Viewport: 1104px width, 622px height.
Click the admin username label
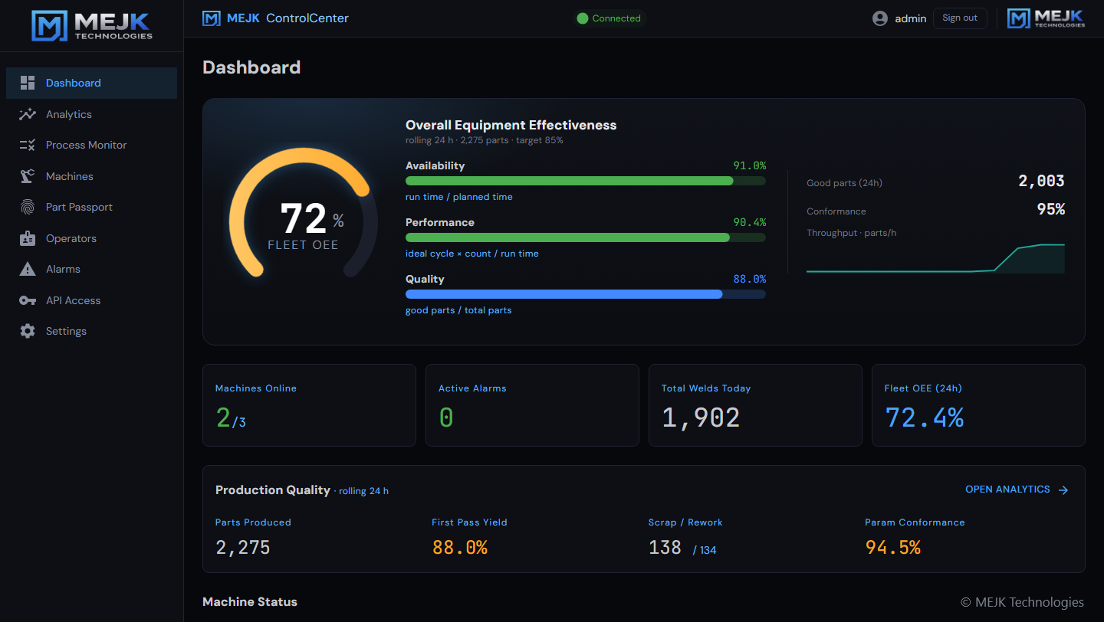point(911,18)
